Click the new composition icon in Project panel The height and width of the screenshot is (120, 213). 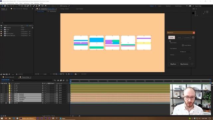(x=7, y=74)
